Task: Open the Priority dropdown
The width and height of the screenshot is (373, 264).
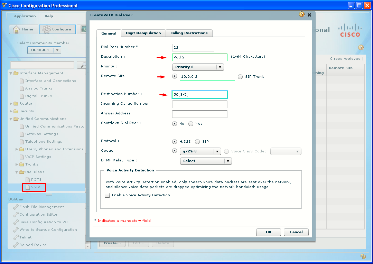Action: pos(198,67)
